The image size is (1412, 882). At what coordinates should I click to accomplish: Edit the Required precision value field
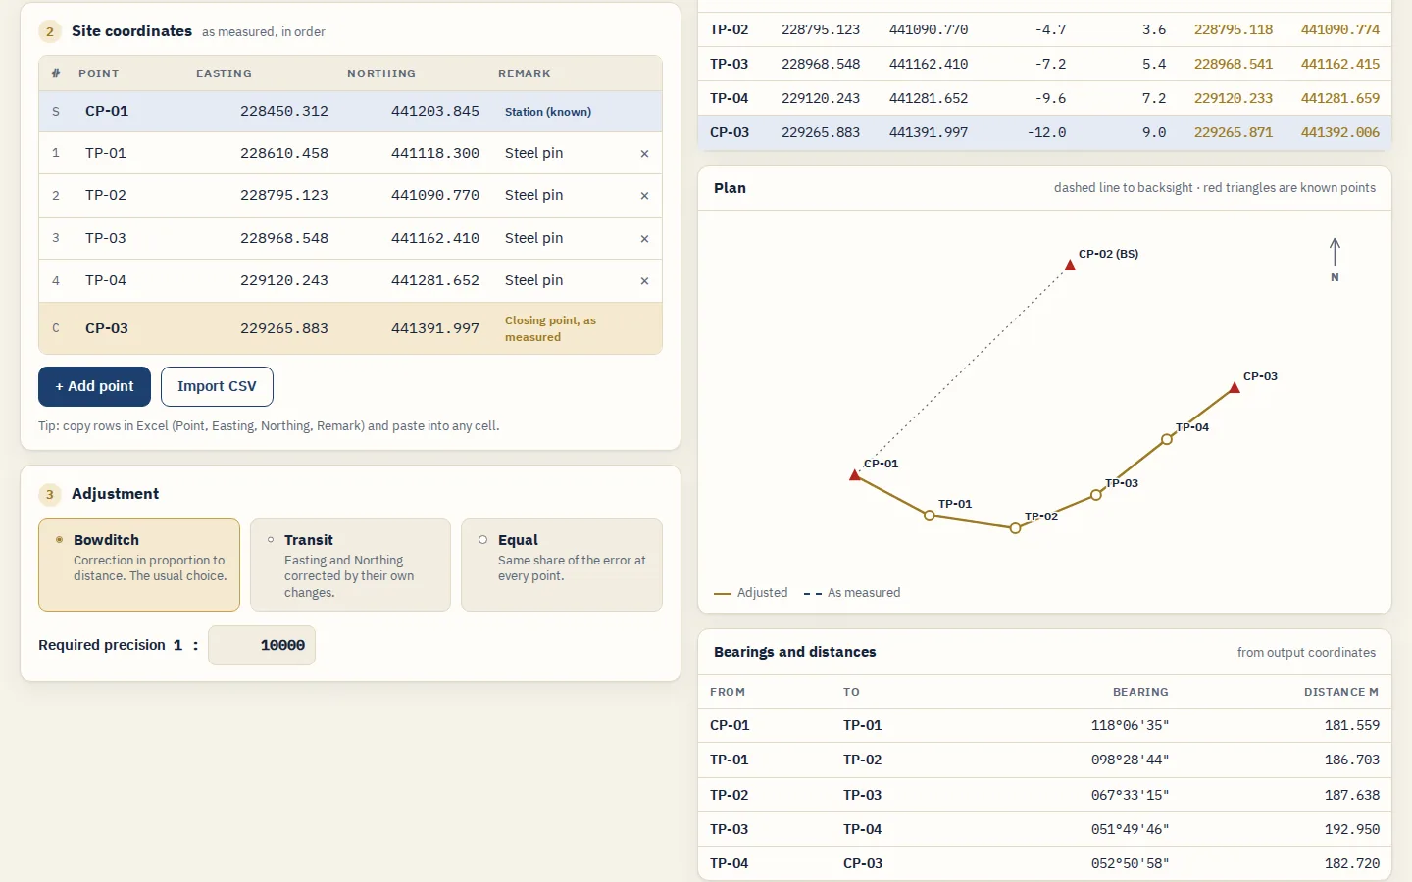tap(262, 645)
